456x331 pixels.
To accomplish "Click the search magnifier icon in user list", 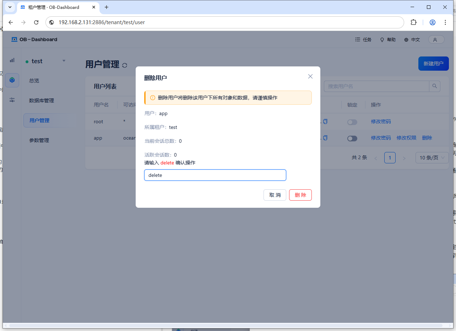I will point(435,86).
